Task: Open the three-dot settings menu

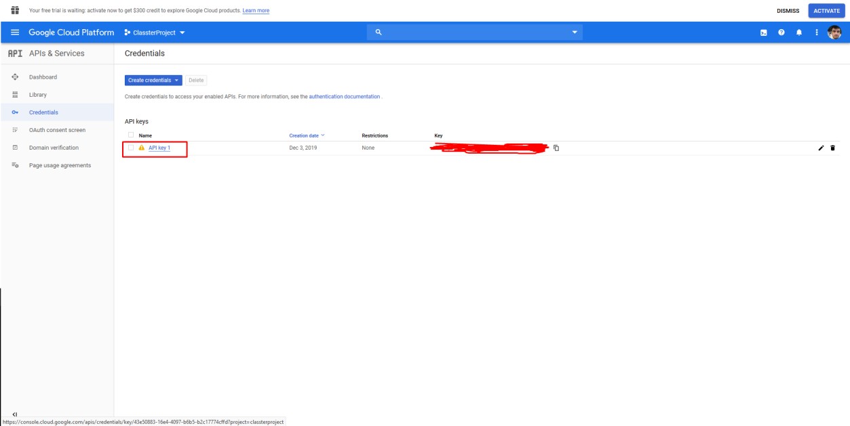Action: [x=817, y=33]
